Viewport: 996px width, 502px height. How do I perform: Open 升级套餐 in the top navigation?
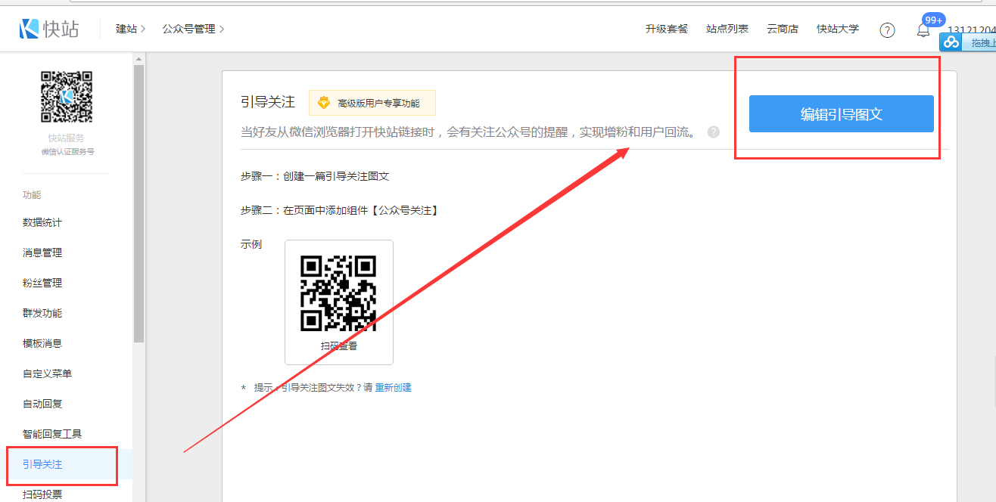[666, 29]
